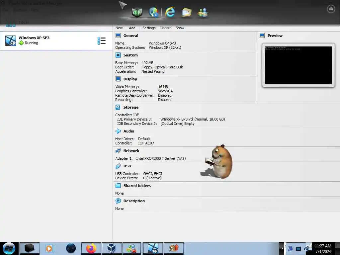340x255 pixels.
Task: Select the WIndows XP SP3 virtual machine entry
Action: click(56, 41)
